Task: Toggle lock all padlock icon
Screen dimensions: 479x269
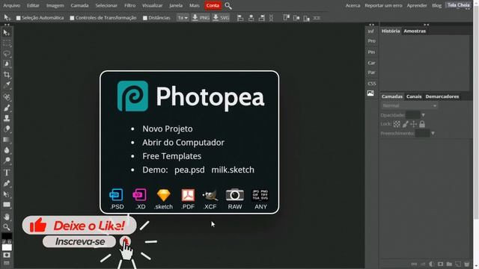Action: coord(422,124)
